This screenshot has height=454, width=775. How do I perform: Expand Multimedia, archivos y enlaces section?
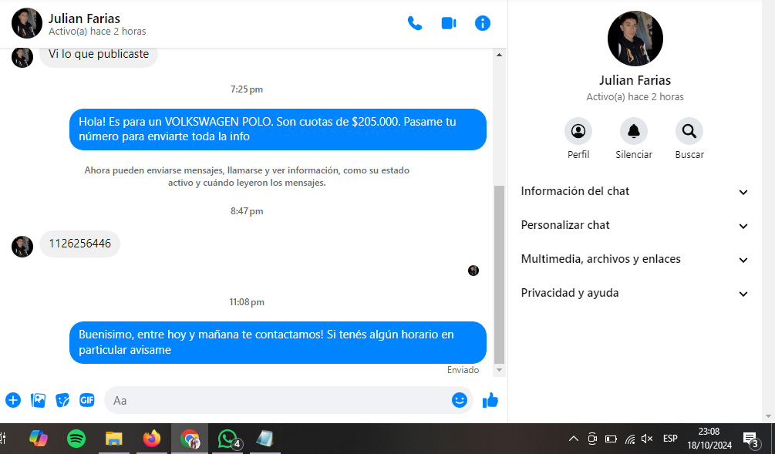point(634,259)
